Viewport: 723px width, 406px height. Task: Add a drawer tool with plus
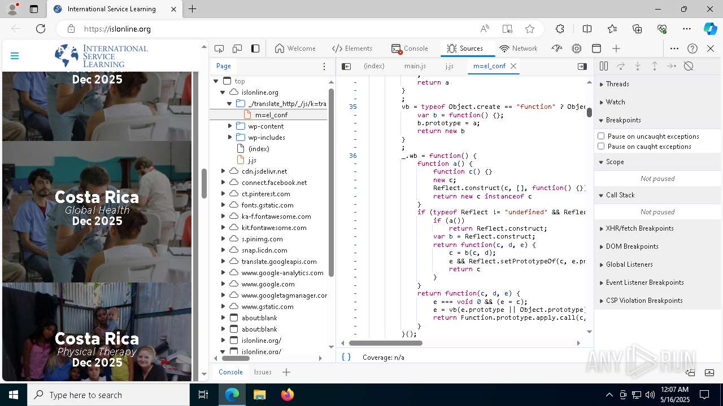click(286, 372)
